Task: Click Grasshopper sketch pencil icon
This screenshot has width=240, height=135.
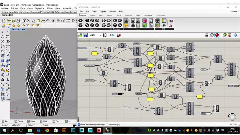Action: click(x=119, y=35)
